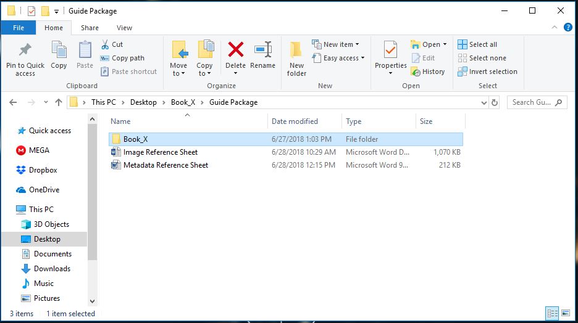Open the Delete dropdown arrow
This screenshot has height=323, width=578.
(235, 73)
